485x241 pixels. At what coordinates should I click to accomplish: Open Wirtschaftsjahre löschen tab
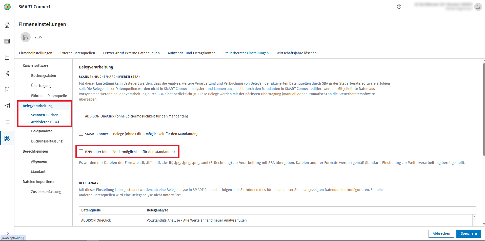click(x=297, y=53)
